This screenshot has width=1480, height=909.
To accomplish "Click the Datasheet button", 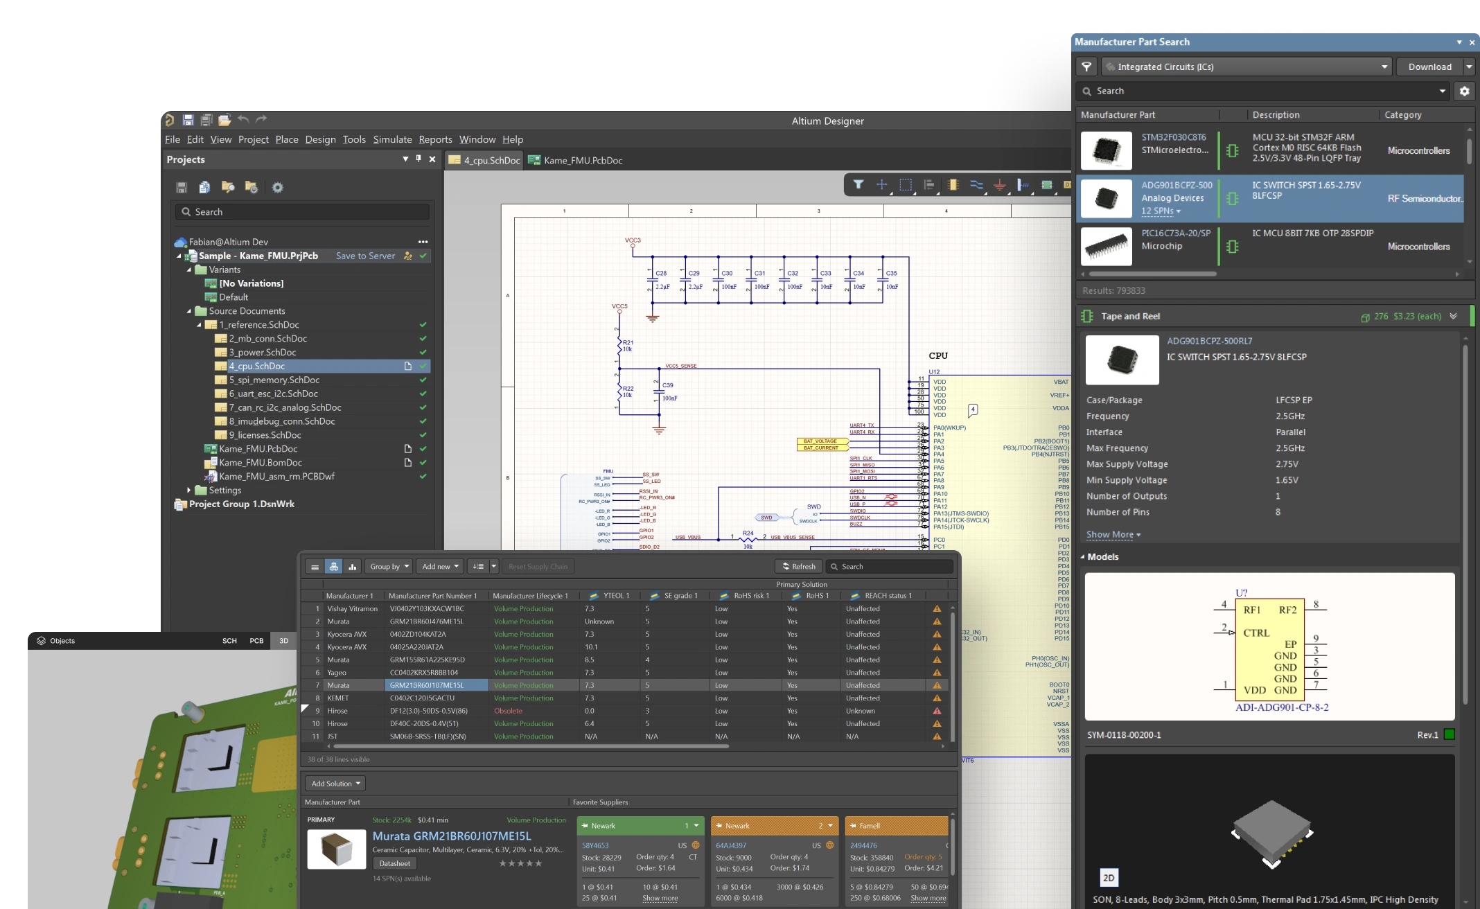I will point(394,863).
